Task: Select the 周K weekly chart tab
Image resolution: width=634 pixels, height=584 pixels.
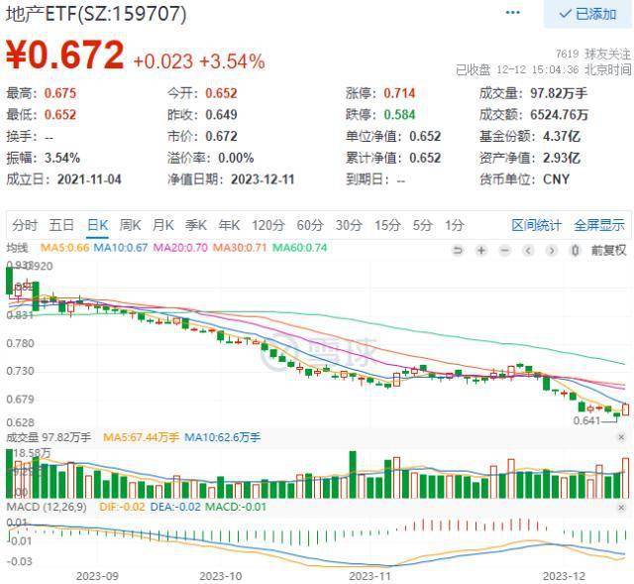Action: pyautogui.click(x=130, y=225)
